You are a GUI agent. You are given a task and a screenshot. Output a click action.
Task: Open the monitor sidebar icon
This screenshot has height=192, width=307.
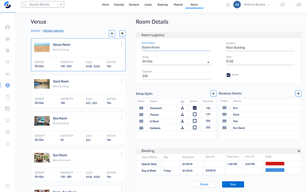pyautogui.click(x=8, y=120)
